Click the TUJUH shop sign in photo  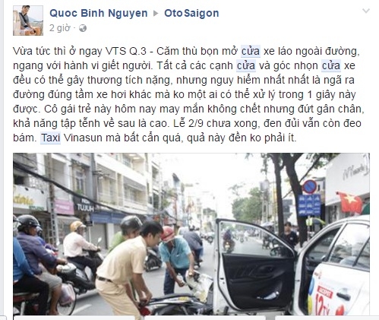(x=85, y=207)
